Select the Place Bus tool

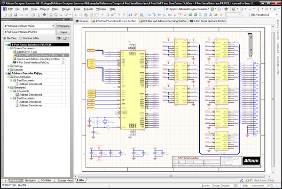(154, 15)
